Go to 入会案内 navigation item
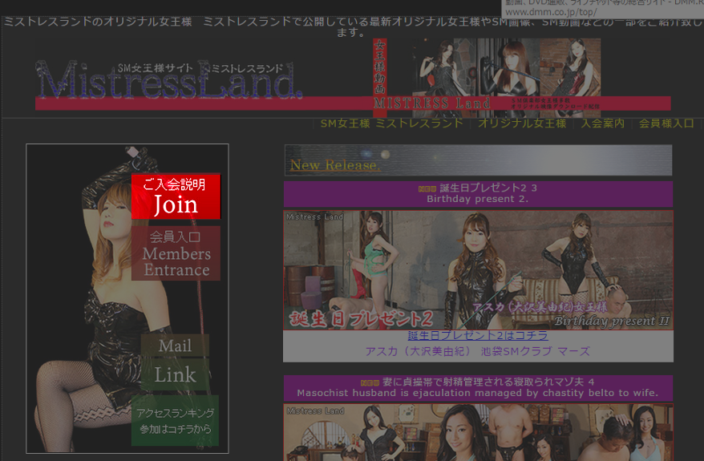The image size is (704, 461). pyautogui.click(x=602, y=123)
